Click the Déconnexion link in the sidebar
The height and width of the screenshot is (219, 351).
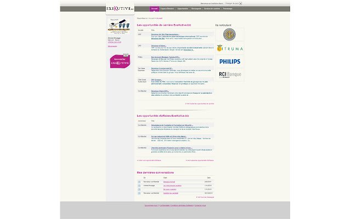pos(112,46)
